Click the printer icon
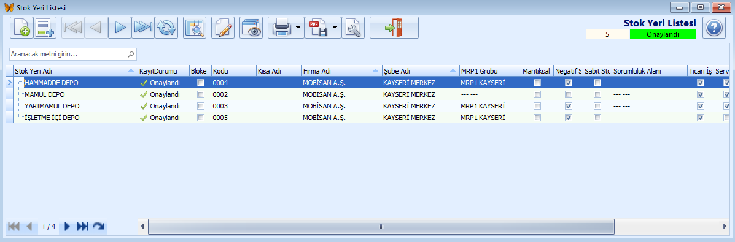 pyautogui.click(x=282, y=28)
